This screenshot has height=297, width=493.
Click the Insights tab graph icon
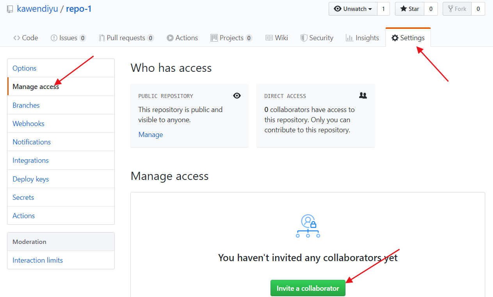tap(349, 38)
